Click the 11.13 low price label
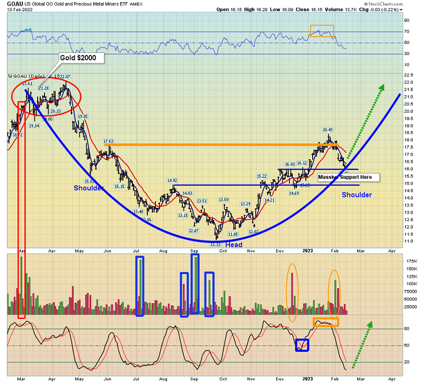Image resolution: width=424 pixels, height=383 pixels. click(x=216, y=244)
